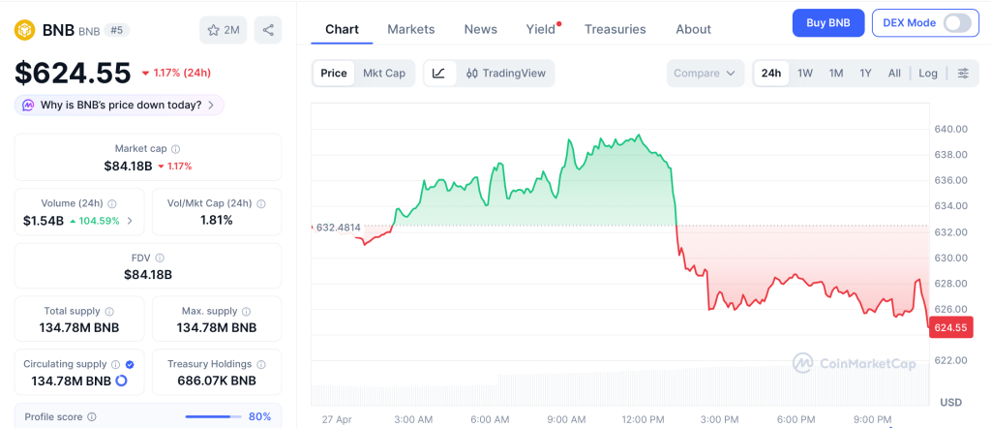Toggle DEX Mode switch
Image resolution: width=991 pixels, height=428 pixels.
[x=956, y=23]
